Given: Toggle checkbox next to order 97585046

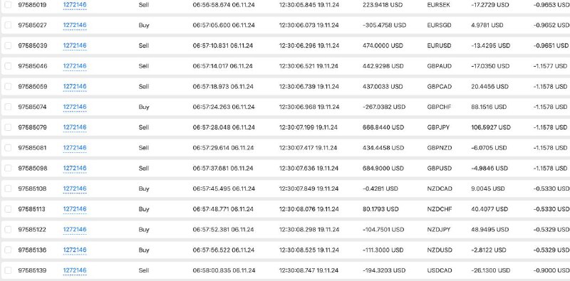Looking at the screenshot, I should point(8,66).
